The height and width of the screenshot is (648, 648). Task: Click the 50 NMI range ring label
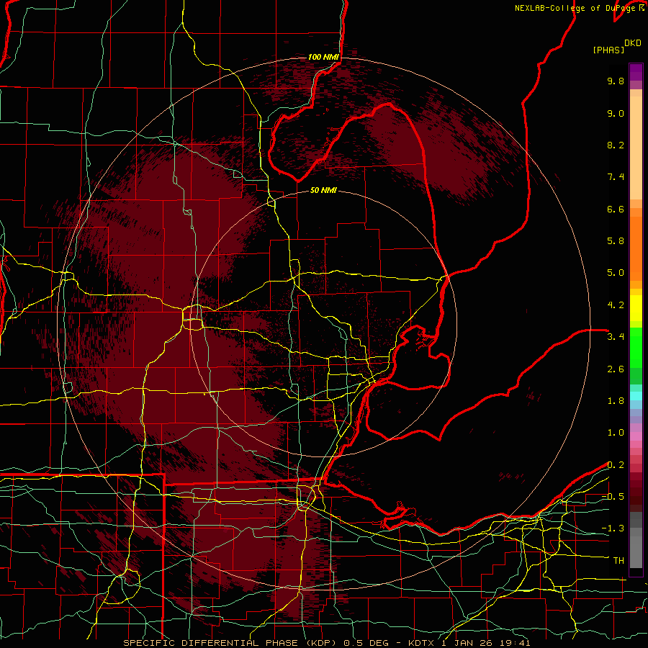point(323,191)
